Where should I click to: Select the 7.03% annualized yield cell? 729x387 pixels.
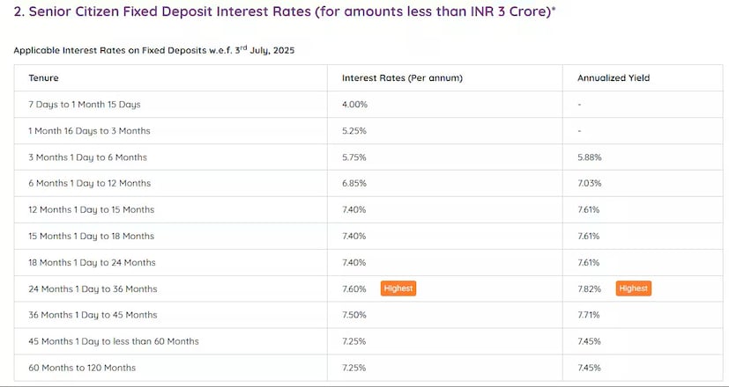click(590, 183)
